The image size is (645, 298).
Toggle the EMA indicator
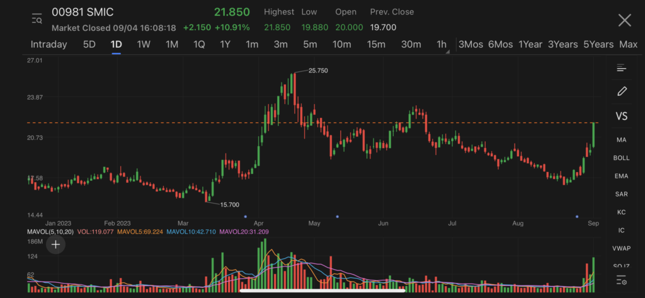[621, 176]
